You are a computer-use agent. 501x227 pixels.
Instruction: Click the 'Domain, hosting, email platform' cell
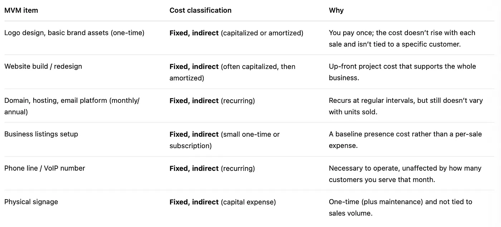tap(72, 106)
